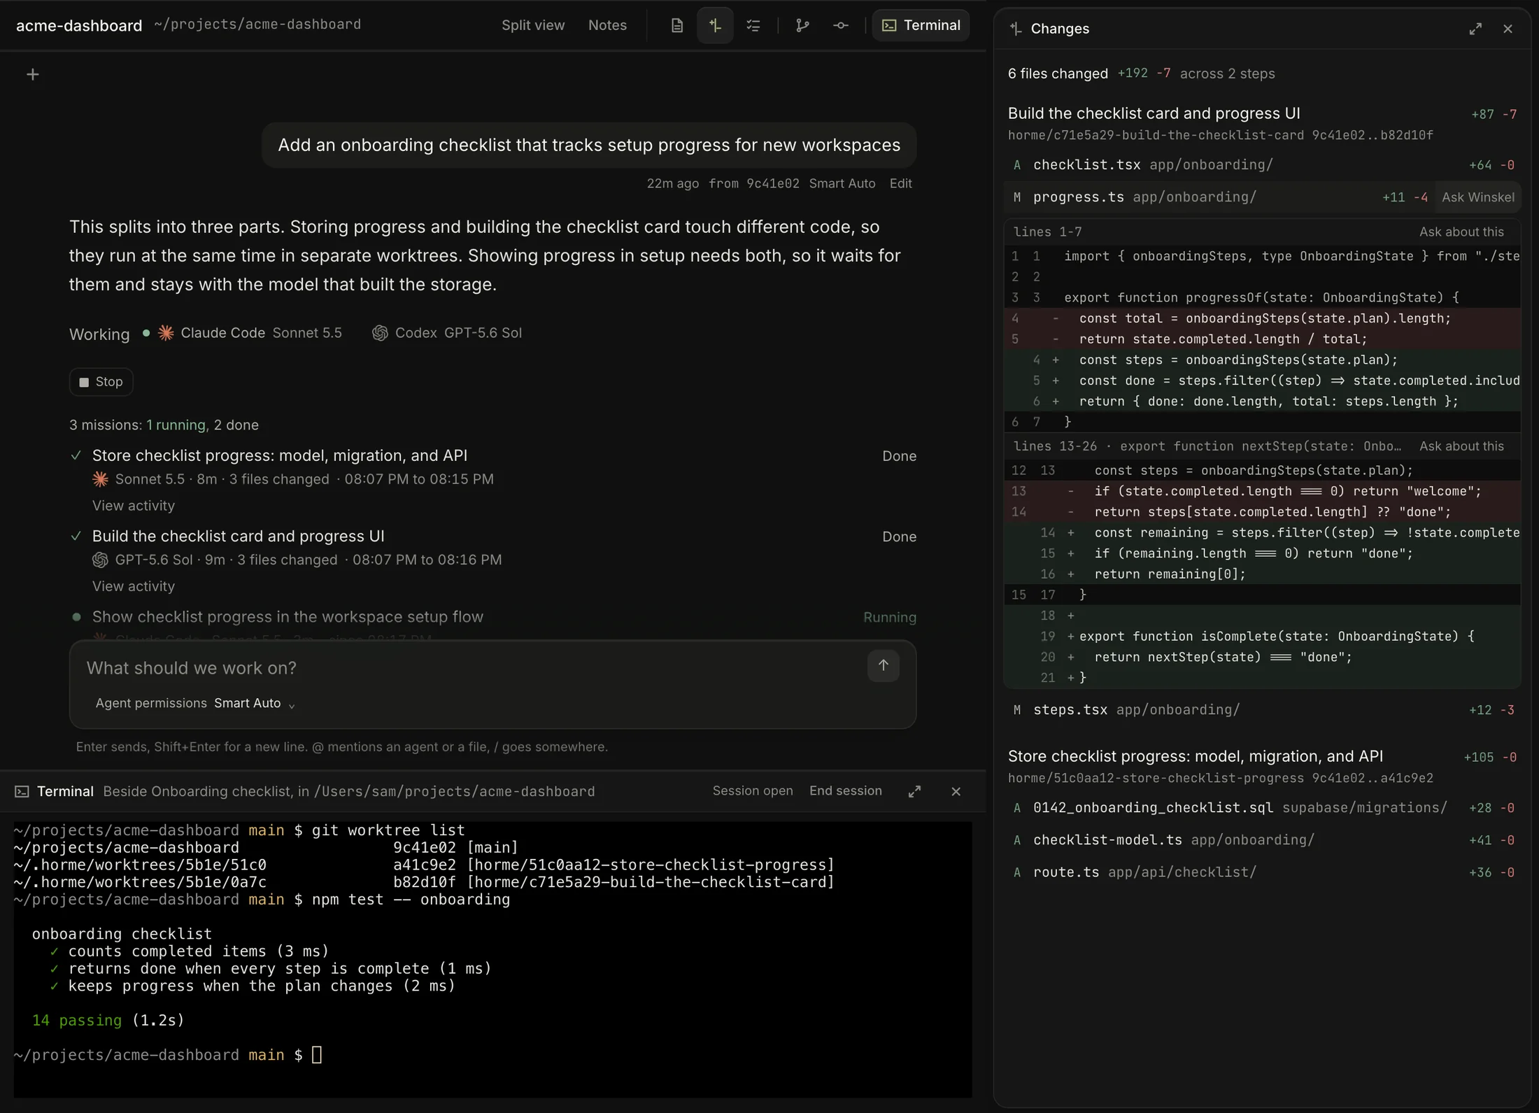Click the Changes diff icon in panel header
Screen dimensions: 1539x1113
pos(1016,29)
